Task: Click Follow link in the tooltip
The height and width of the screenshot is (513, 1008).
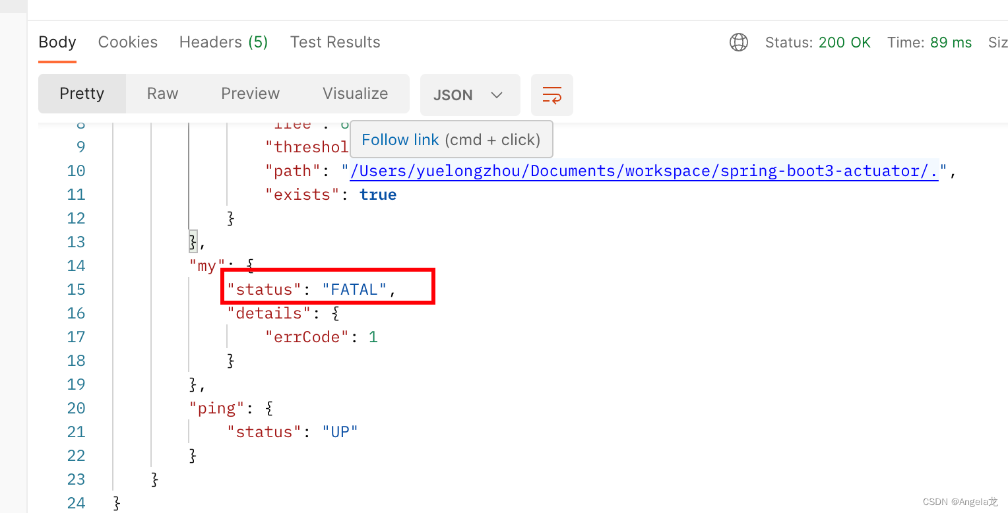Action: [400, 139]
